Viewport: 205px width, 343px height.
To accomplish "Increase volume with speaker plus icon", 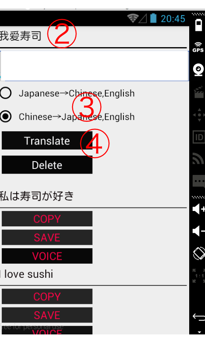I will click(199, 209).
